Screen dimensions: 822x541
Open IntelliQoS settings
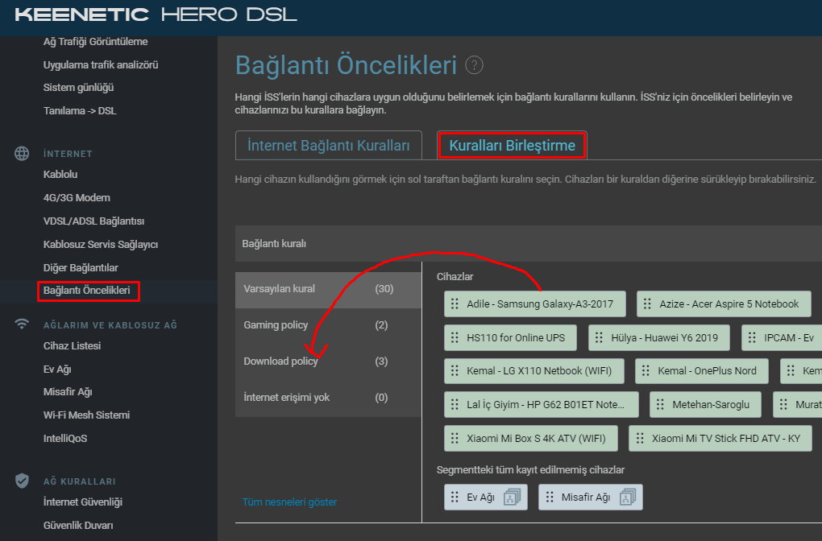65,438
